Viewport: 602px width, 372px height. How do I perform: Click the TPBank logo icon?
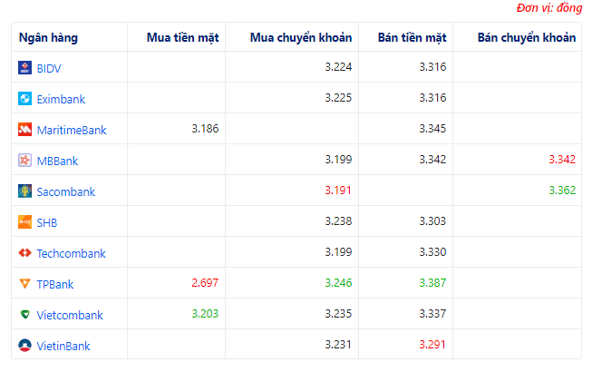click(25, 284)
